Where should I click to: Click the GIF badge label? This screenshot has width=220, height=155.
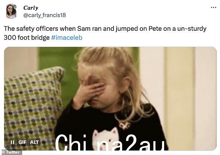pyautogui.click(x=23, y=142)
